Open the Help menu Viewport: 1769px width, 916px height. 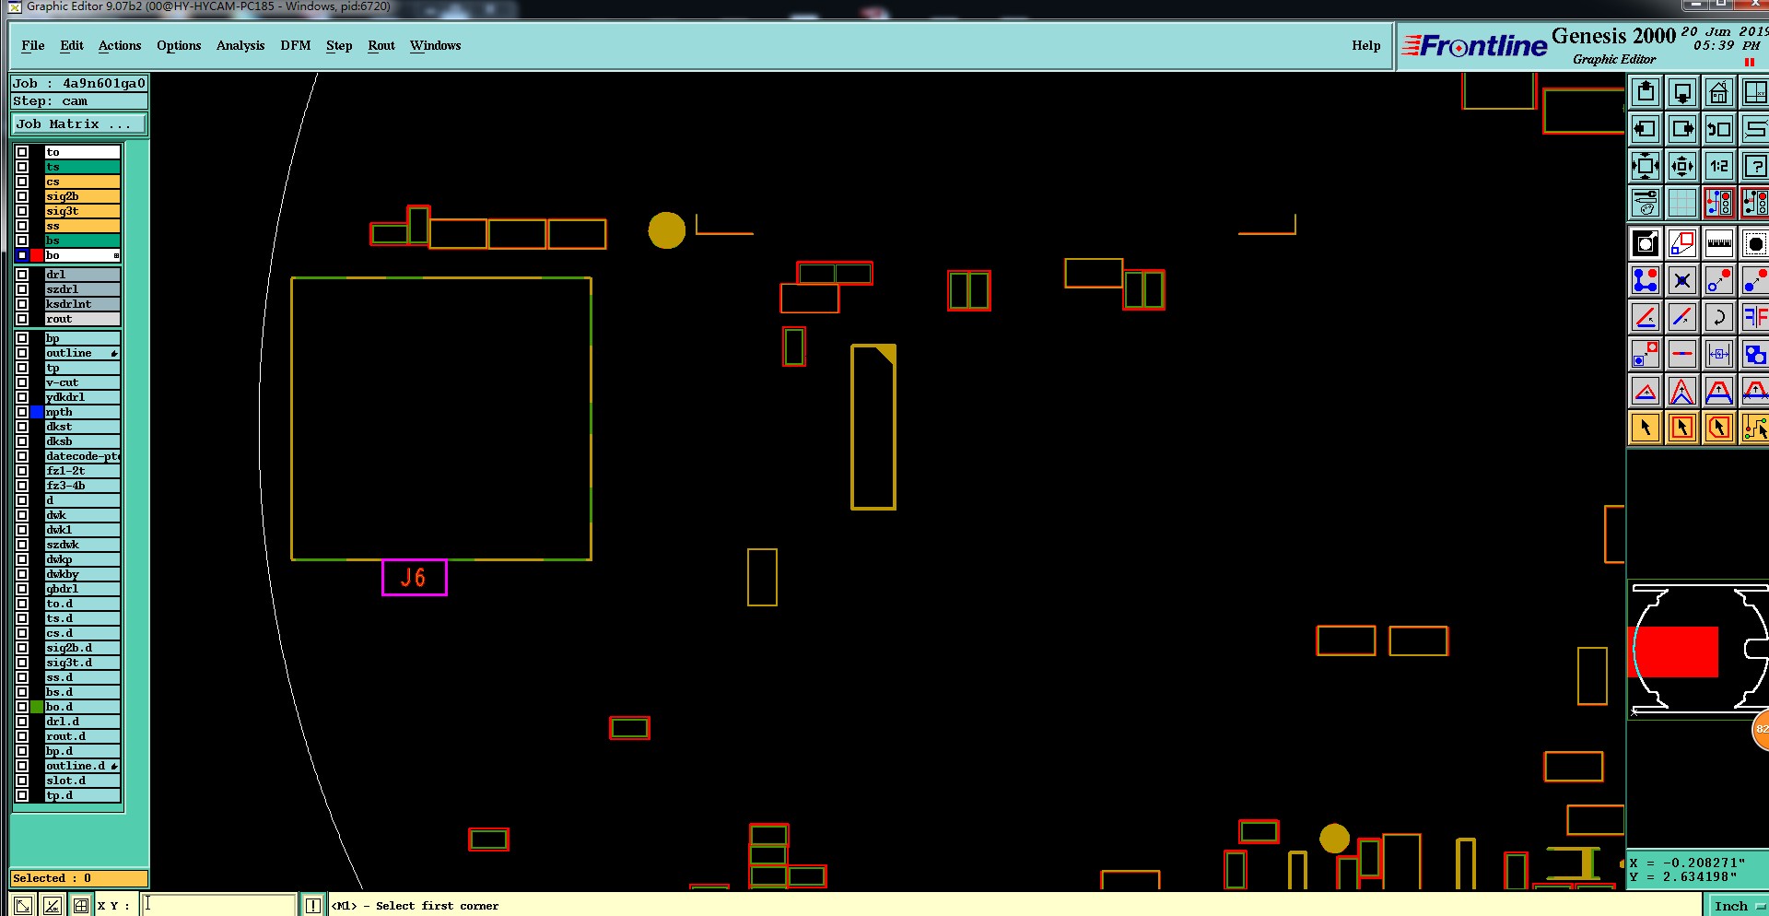[1366, 45]
